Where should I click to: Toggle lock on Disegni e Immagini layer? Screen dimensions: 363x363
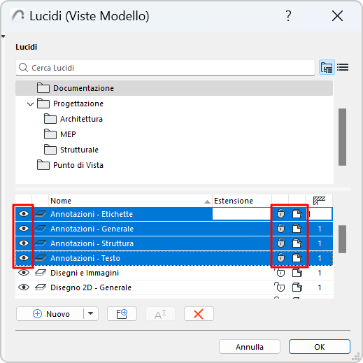click(280, 273)
